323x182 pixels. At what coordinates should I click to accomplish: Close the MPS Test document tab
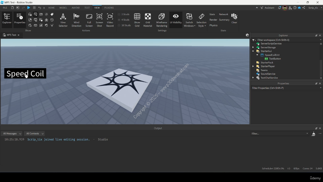[18, 35]
